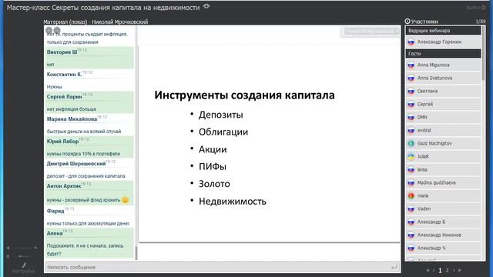Viewport: 493px width, 277px height.
Task: Adjust the lower microphone slider
Action: coord(22,256)
